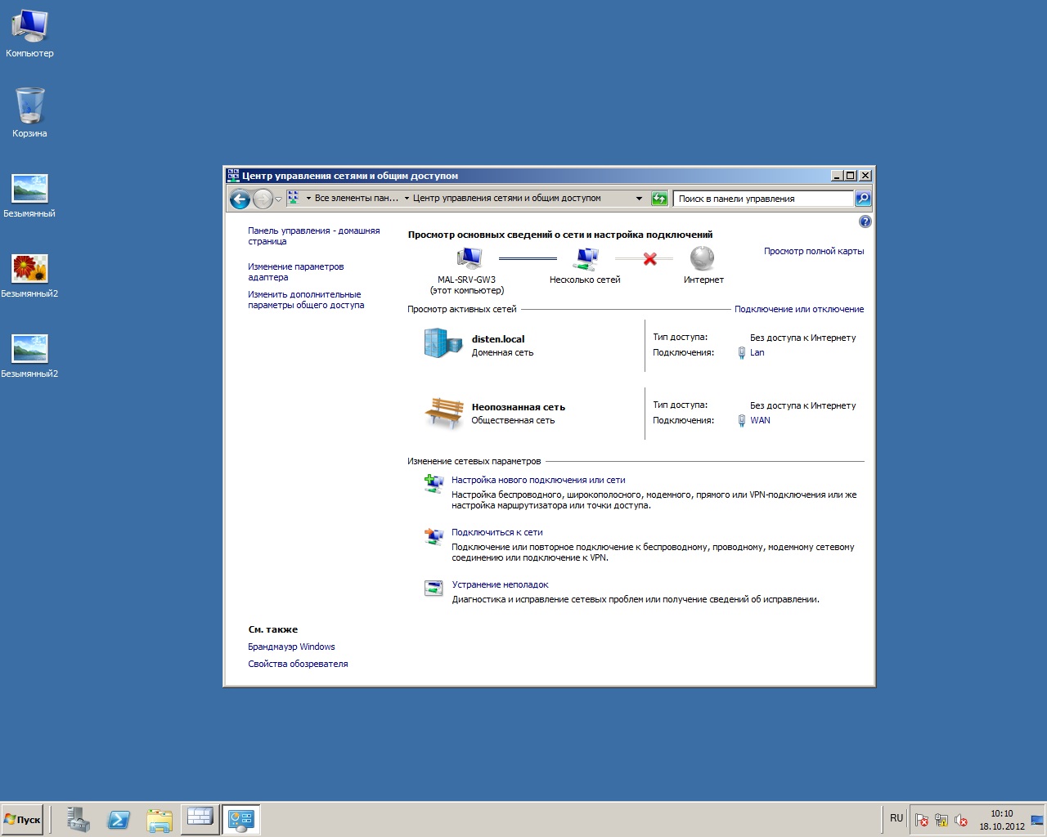Screen dimensions: 1047x837
Task: Open 'Изменить дополнительные параметры общего доступа'
Action: (306, 300)
